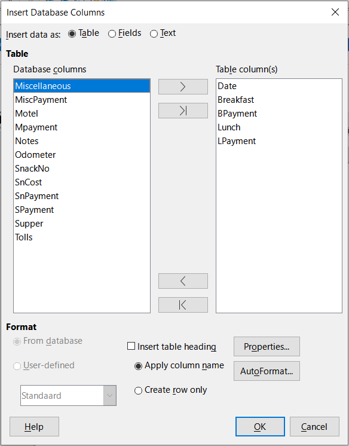Select MiscPayment in database columns
Viewport: 349px width, 446px height.
click(x=82, y=100)
